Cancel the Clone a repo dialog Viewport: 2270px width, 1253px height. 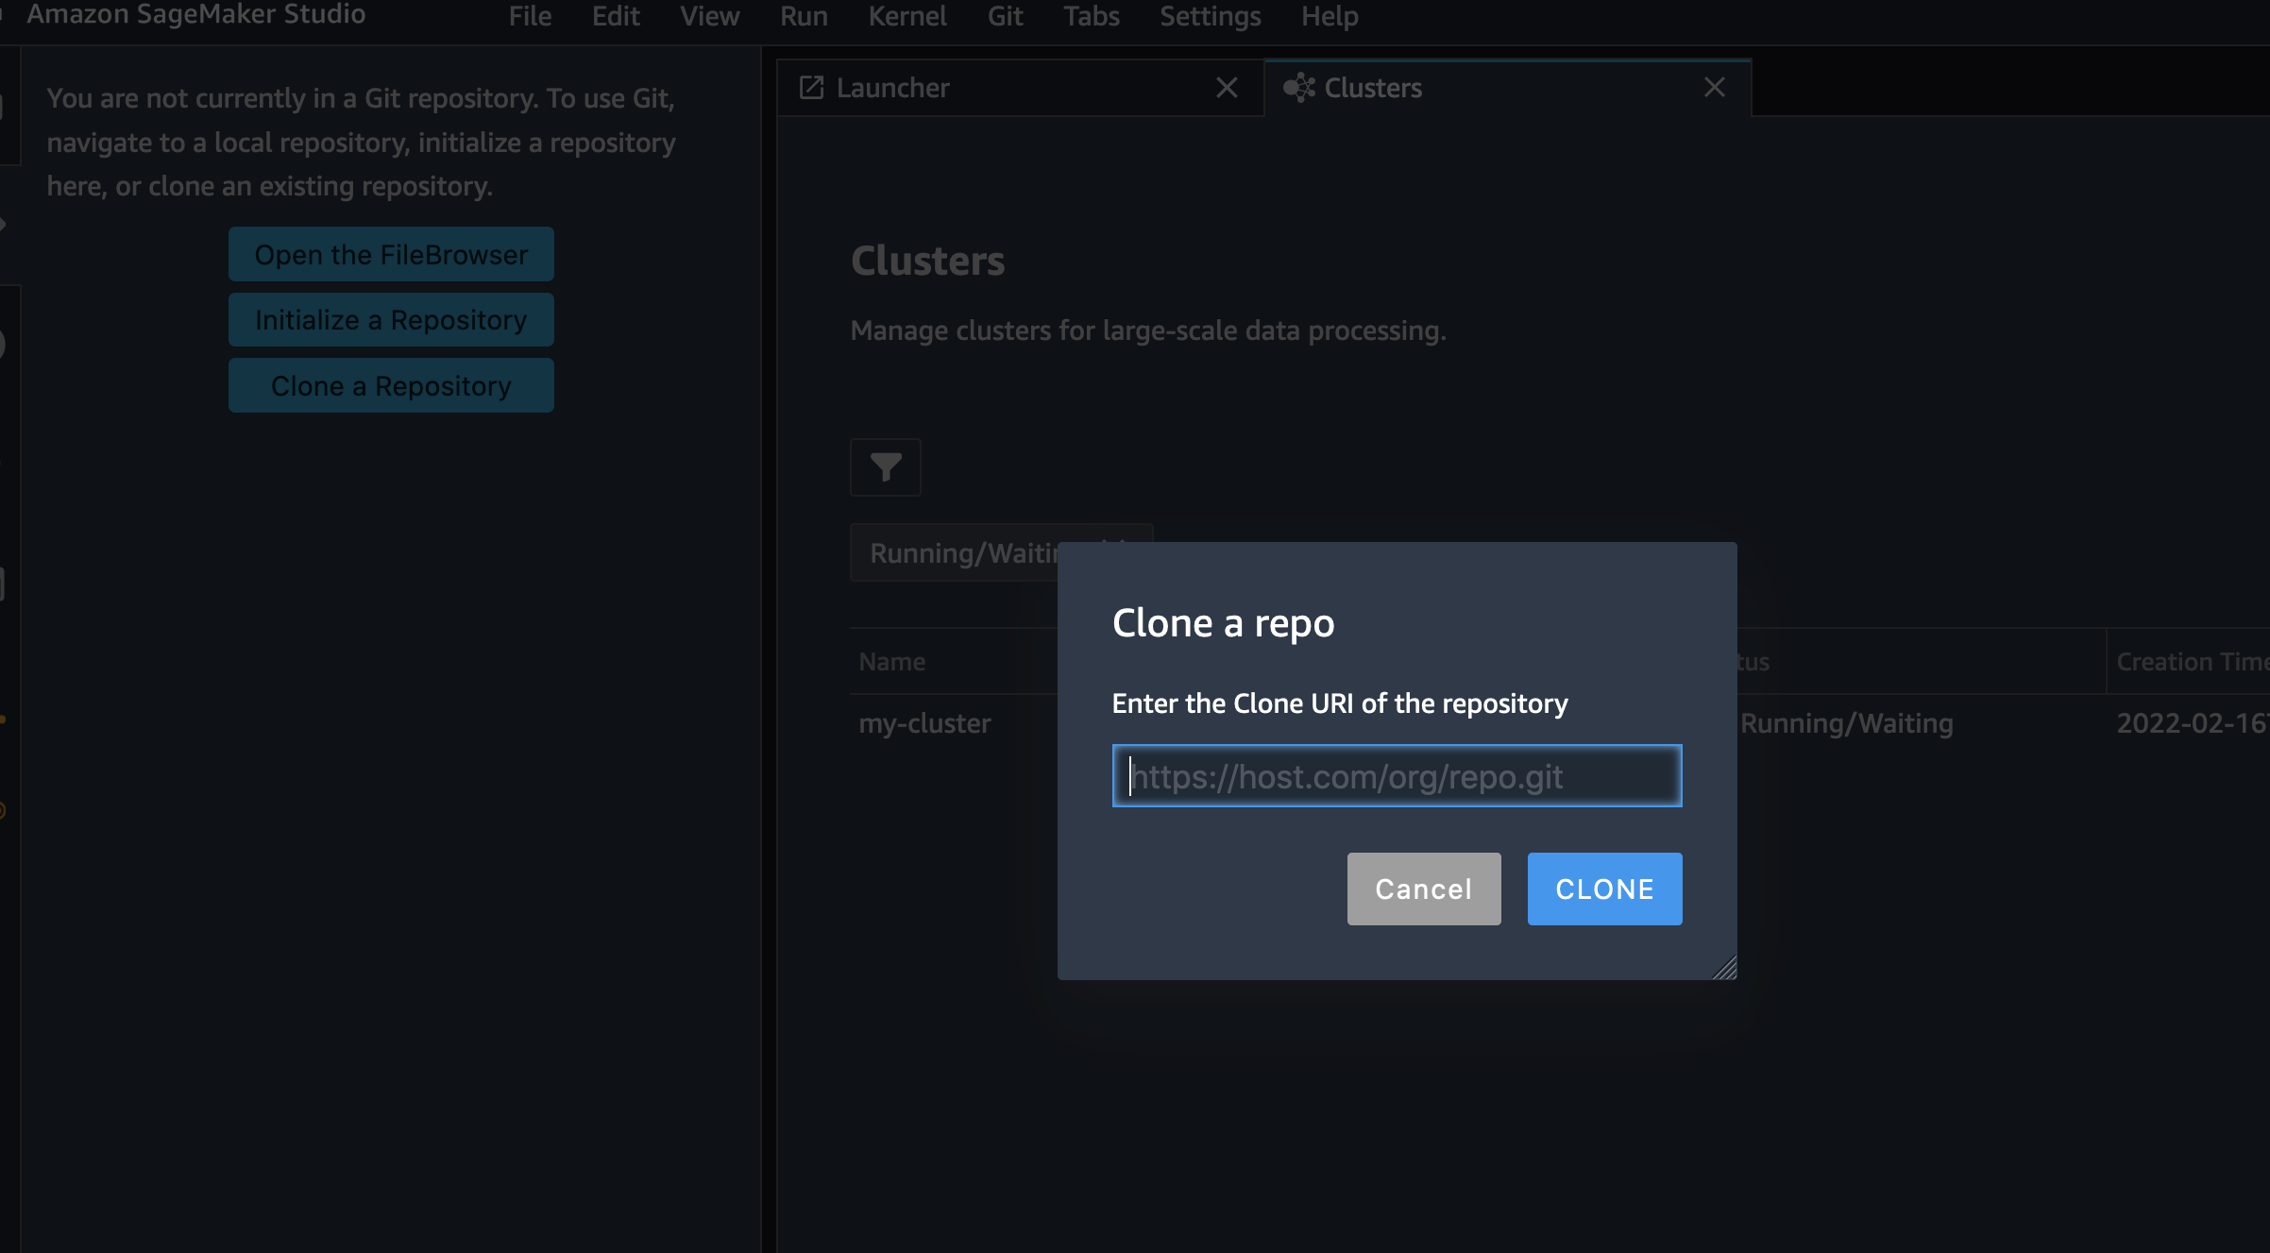coord(1423,889)
